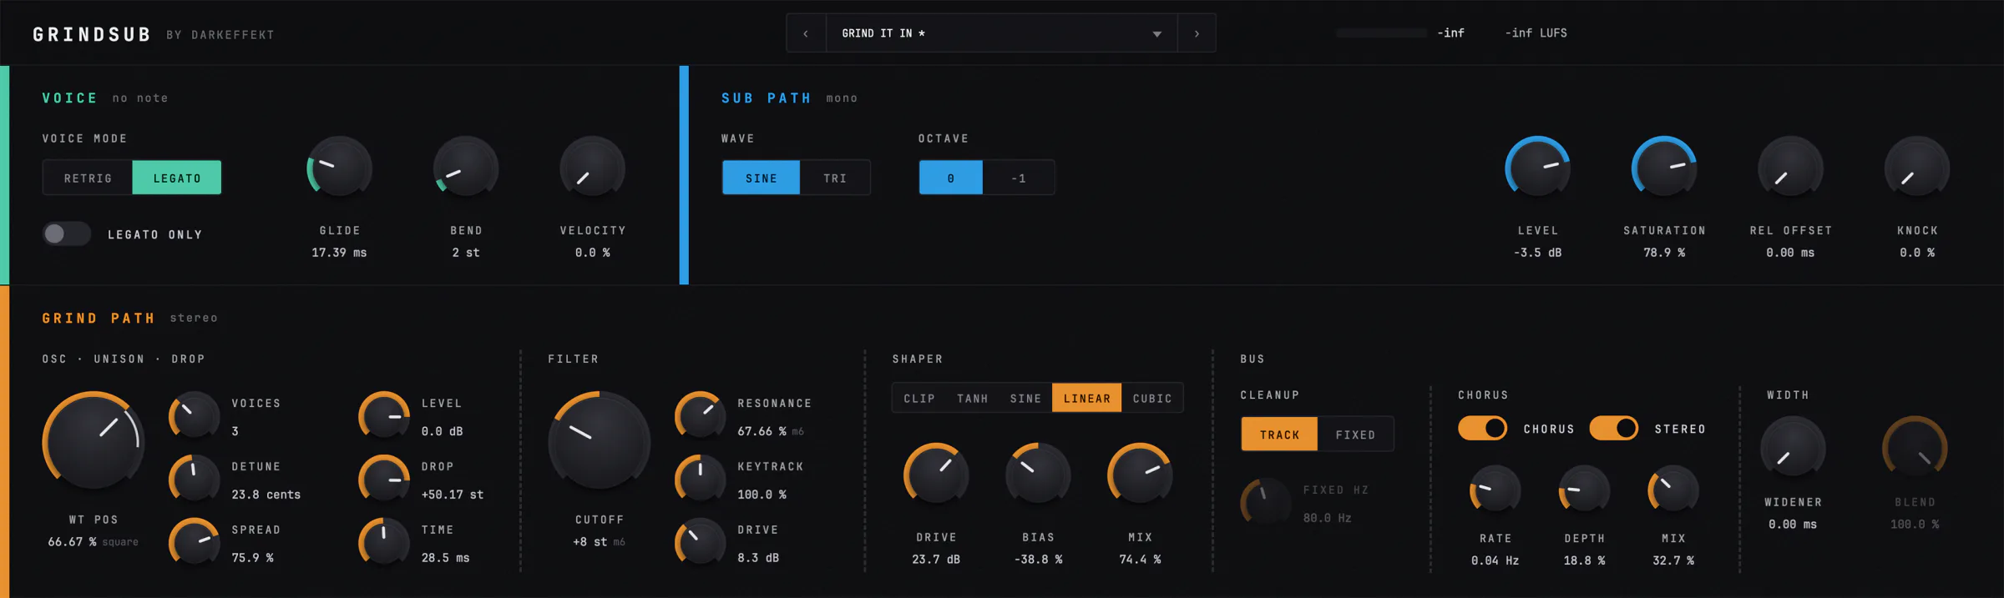Viewport: 2004px width, 598px height.
Task: Click the chorus DEPTH knob
Action: 1584,490
